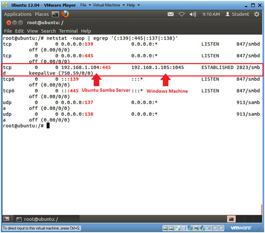Click the terminal's orange overlay scrollbar
The image size is (265, 233).
pos(262,209)
